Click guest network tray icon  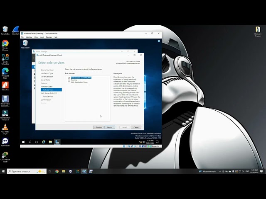point(140,142)
